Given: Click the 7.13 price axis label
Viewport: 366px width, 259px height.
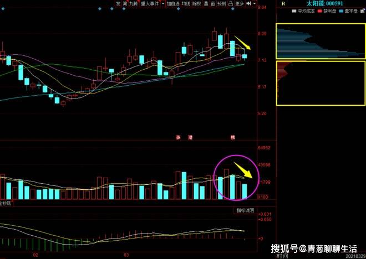Looking at the screenshot, I should [262, 60].
